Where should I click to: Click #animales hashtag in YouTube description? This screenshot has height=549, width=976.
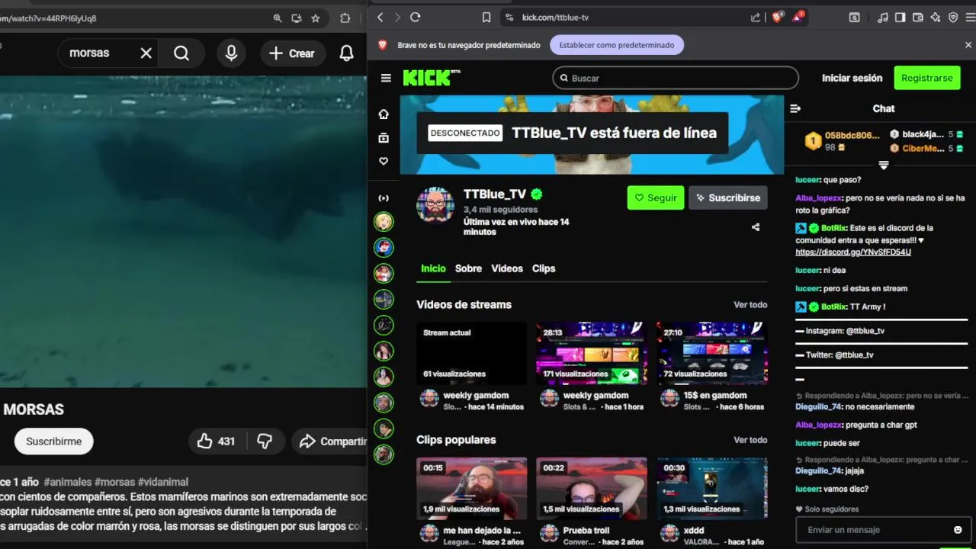point(68,482)
